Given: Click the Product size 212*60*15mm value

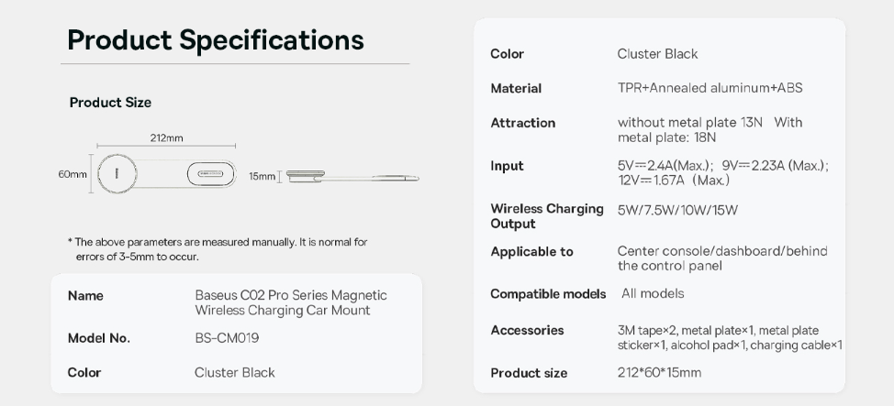Looking at the screenshot, I should tap(659, 373).
